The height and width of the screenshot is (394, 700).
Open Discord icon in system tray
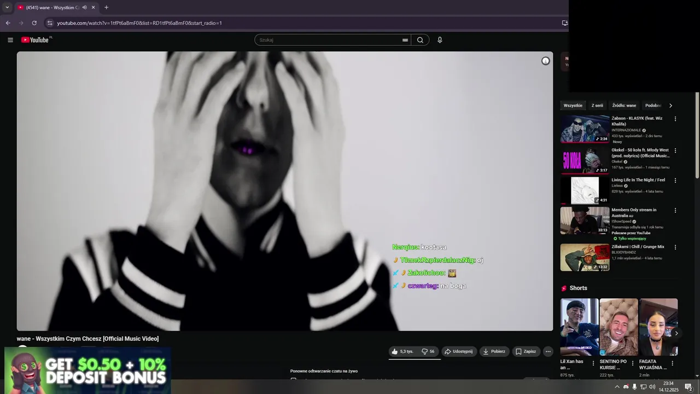point(626,387)
